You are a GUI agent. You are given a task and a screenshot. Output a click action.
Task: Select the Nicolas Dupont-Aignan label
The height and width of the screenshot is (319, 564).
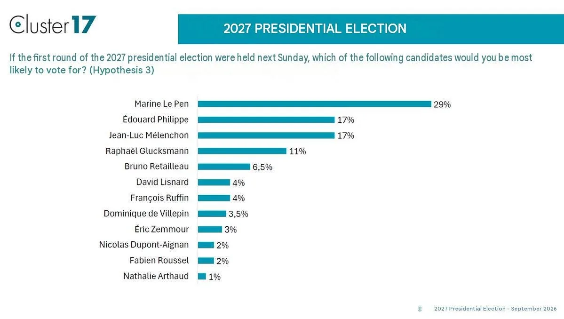(144, 245)
